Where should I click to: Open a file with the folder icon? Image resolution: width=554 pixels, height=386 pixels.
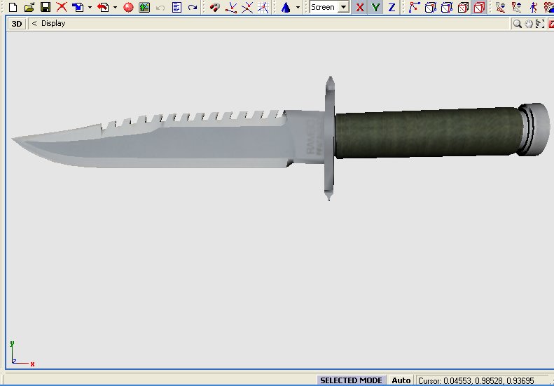(29, 7)
